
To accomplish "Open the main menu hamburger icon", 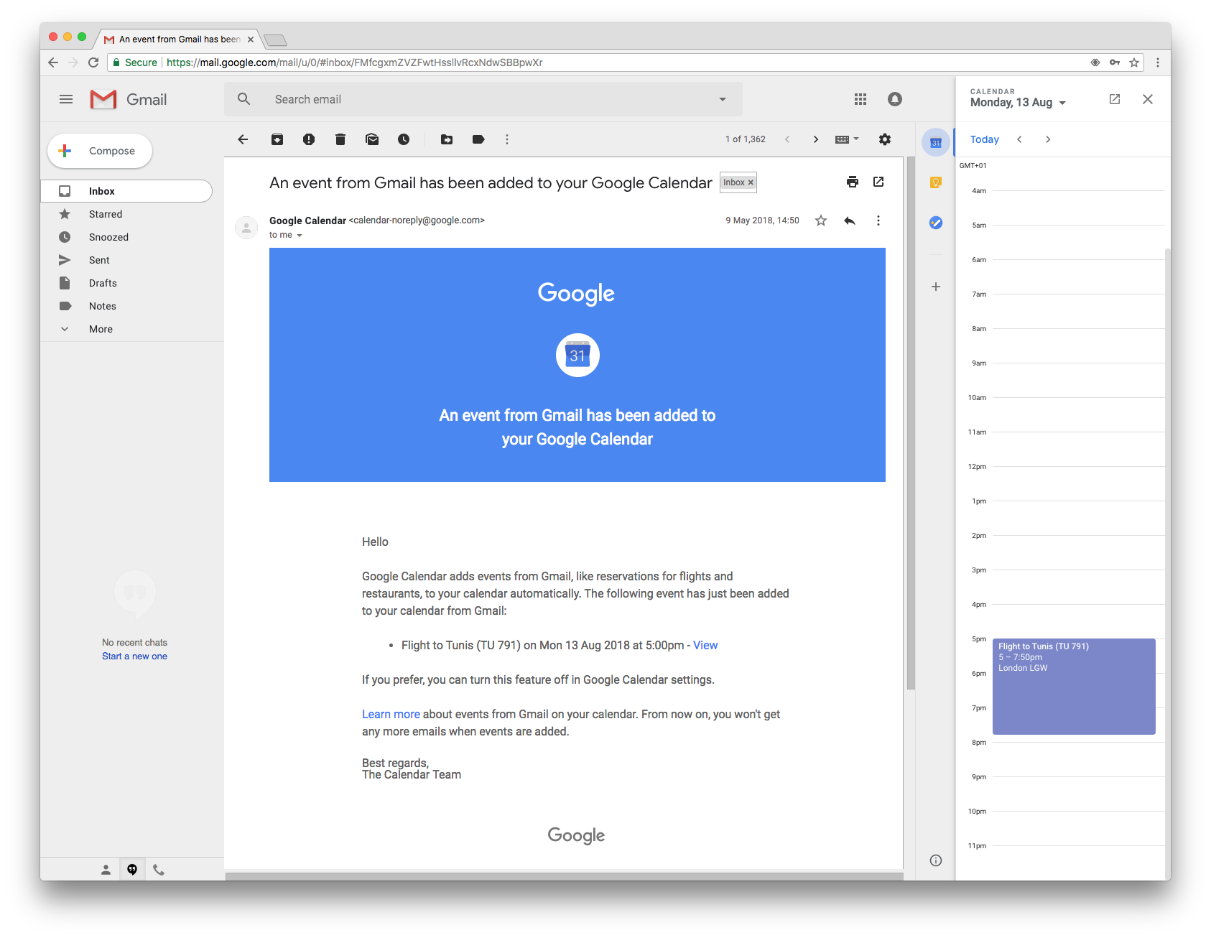I will pos(66,99).
